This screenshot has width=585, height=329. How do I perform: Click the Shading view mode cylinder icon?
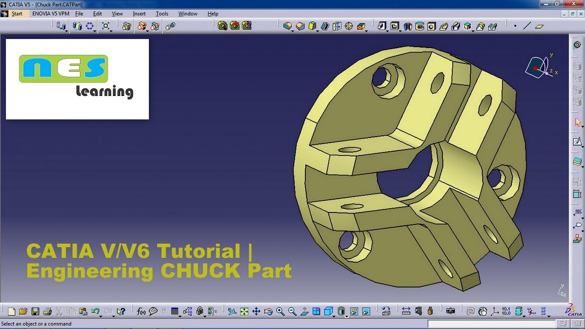(x=341, y=312)
